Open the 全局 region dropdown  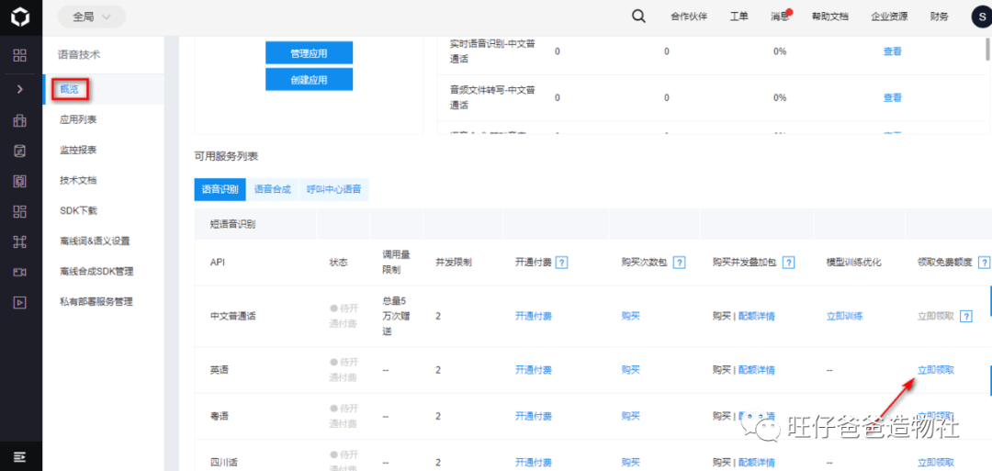pyautogui.click(x=92, y=17)
